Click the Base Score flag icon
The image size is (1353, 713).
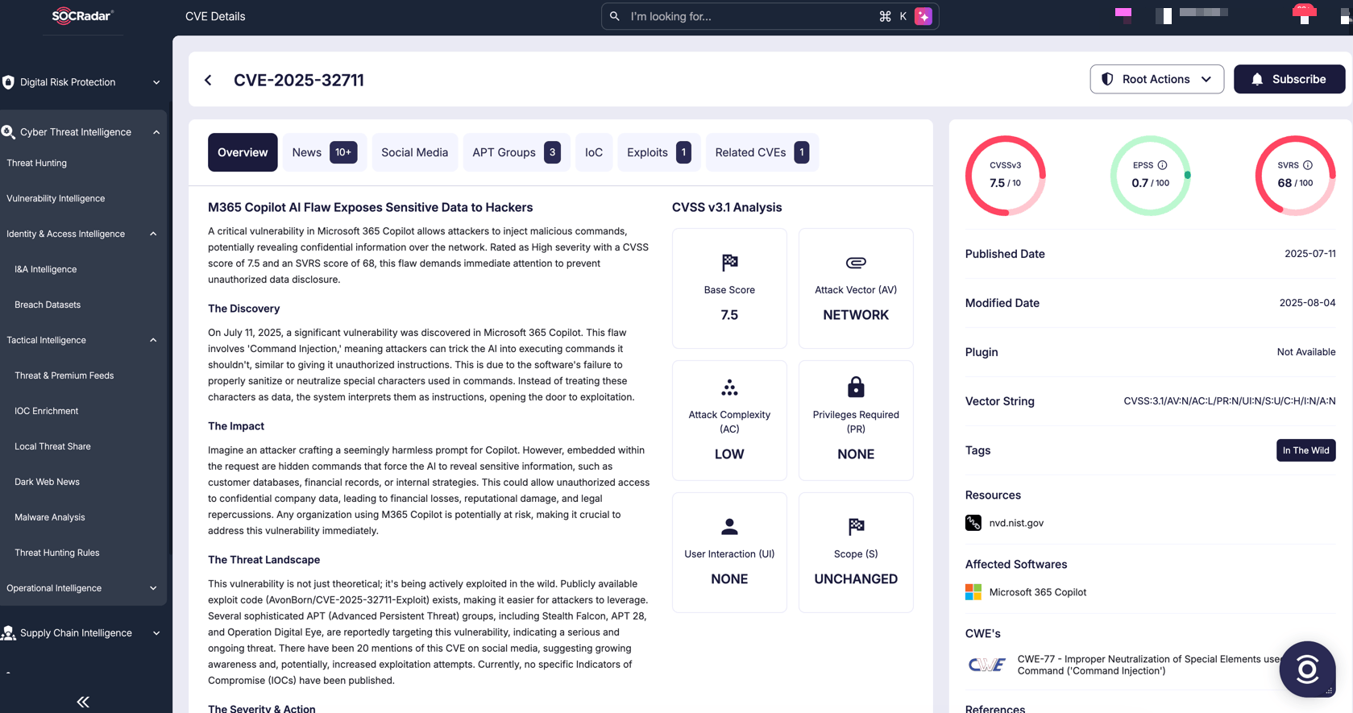pyautogui.click(x=729, y=263)
